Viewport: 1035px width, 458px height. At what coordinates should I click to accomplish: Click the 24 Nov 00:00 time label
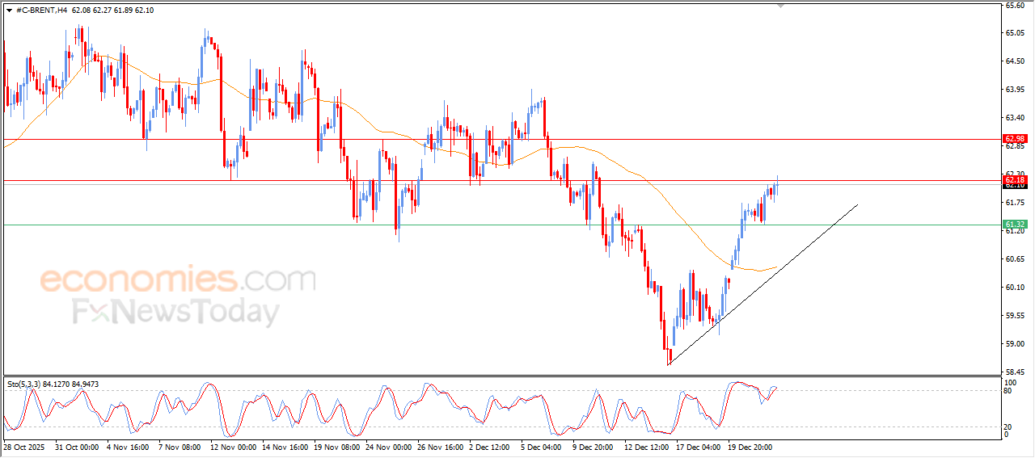coord(387,446)
